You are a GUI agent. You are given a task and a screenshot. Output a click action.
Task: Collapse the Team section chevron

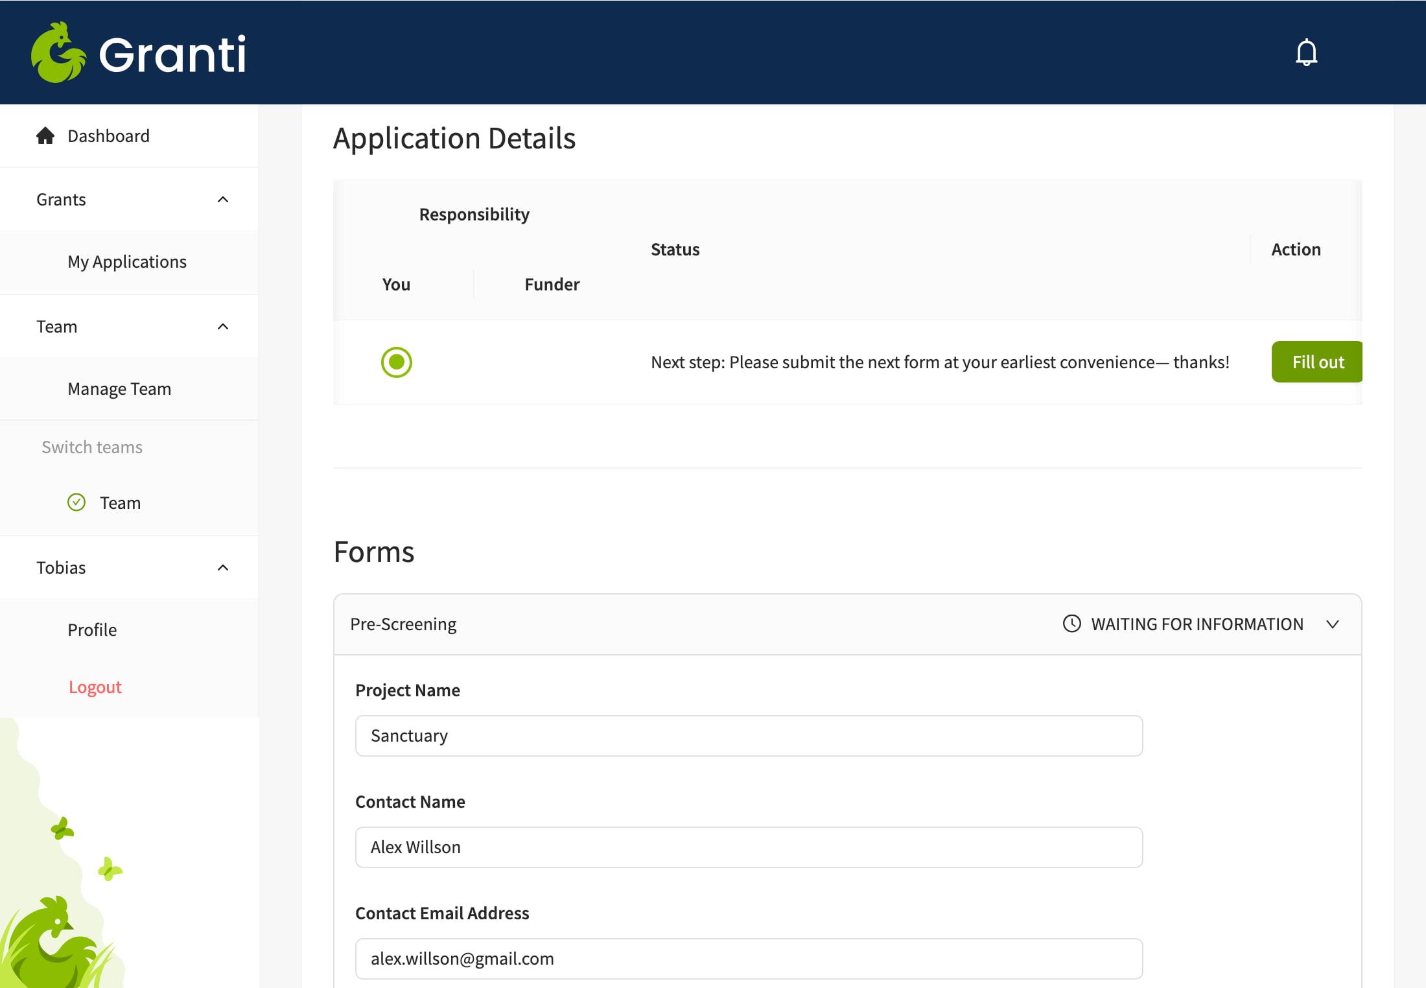[x=223, y=326]
